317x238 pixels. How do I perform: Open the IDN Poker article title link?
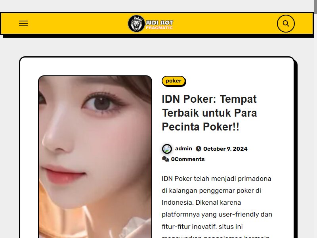(x=210, y=113)
